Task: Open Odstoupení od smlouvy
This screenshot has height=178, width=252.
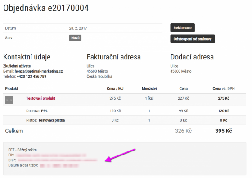Action: point(193,39)
